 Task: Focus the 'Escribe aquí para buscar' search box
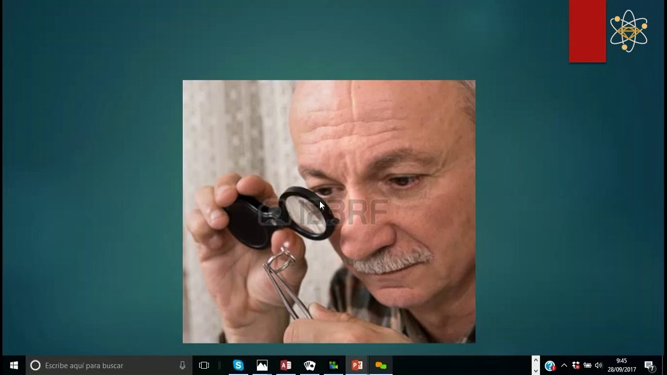pos(109,365)
